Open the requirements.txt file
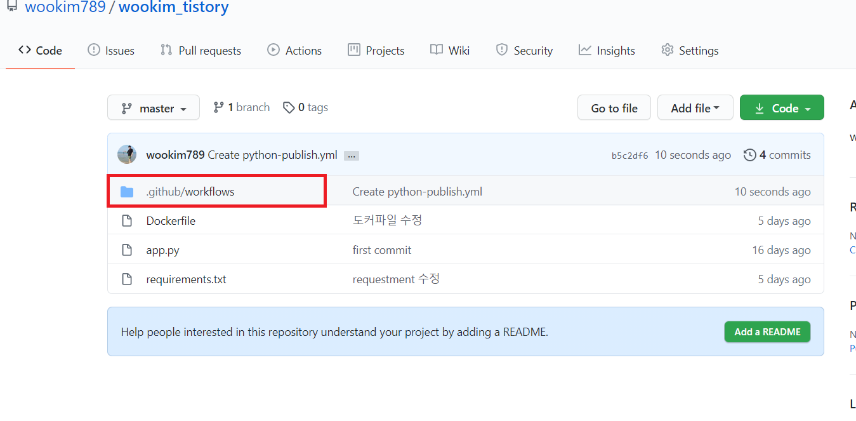 click(186, 279)
